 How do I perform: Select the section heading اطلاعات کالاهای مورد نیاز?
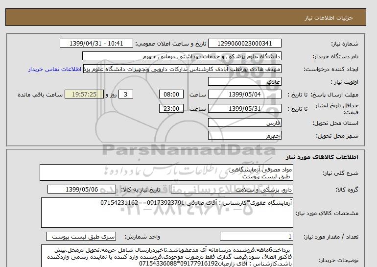pos(322,157)
